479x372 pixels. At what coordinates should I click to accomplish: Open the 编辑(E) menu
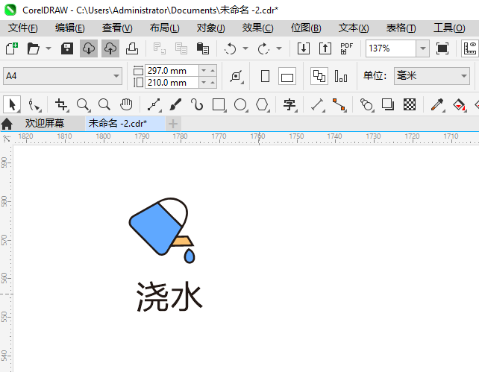click(70, 28)
